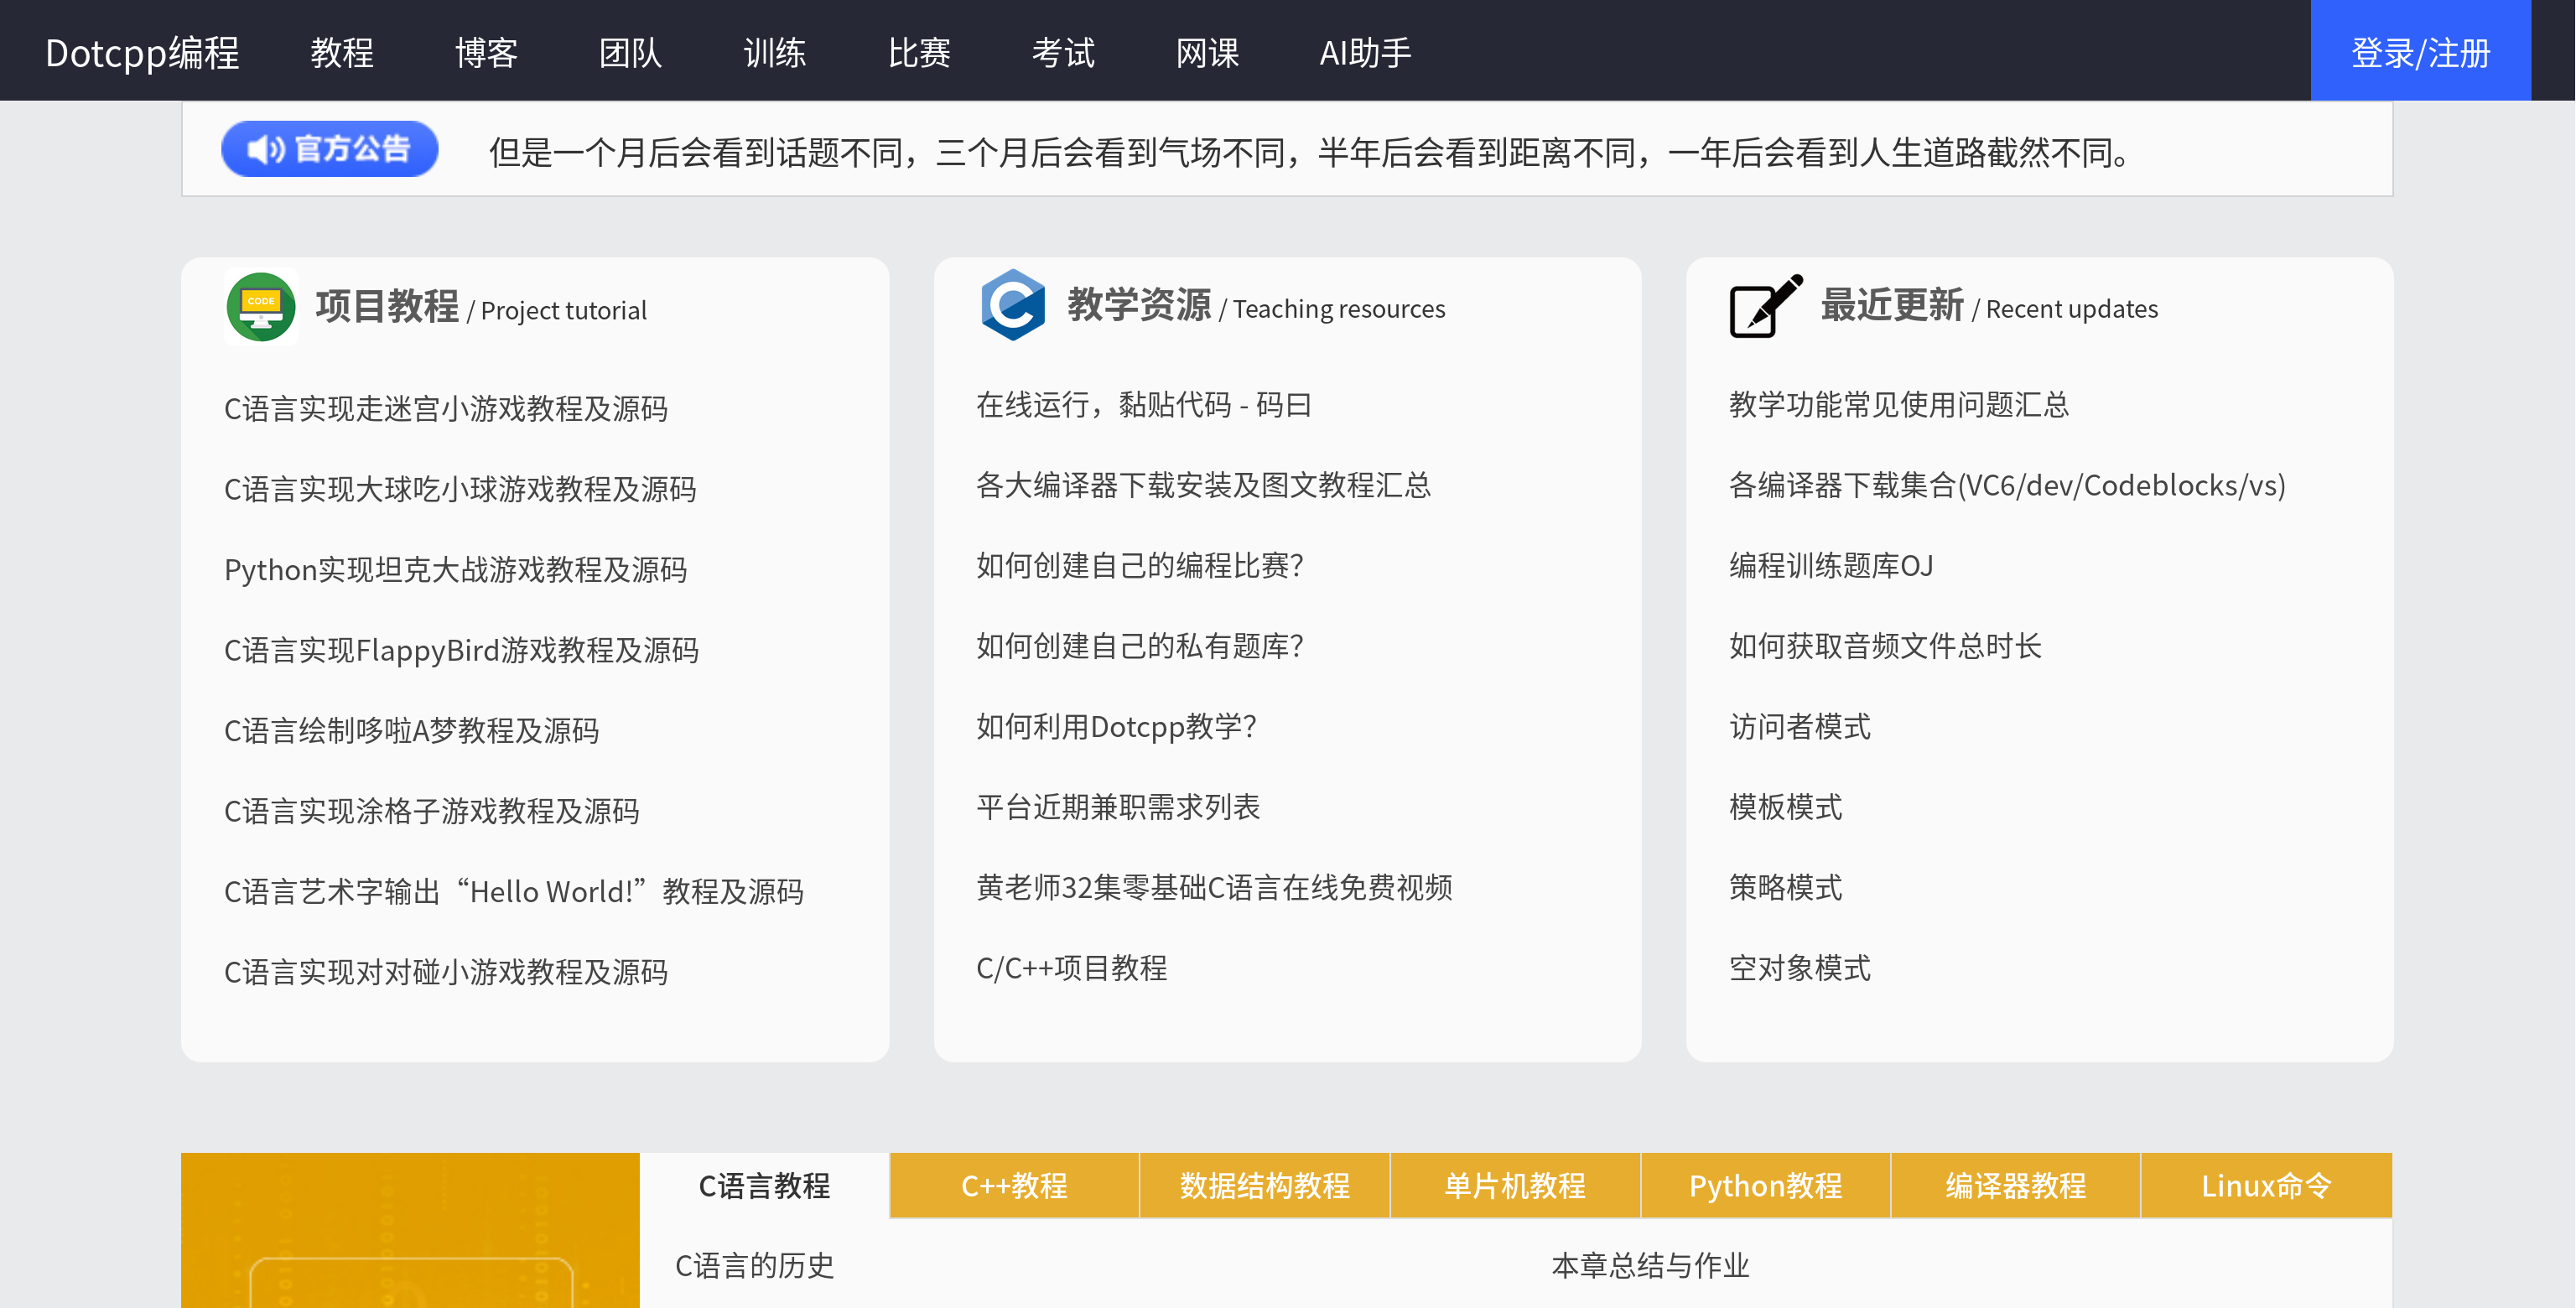Open the AI助手 menu item
Viewport: 2576px width, 1308px height.
[1364, 52]
